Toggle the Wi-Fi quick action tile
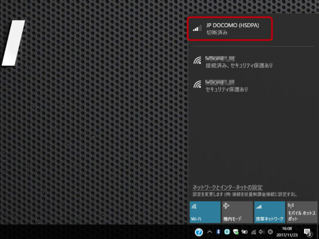Image resolution: width=319 pixels, height=239 pixels. coord(205,212)
